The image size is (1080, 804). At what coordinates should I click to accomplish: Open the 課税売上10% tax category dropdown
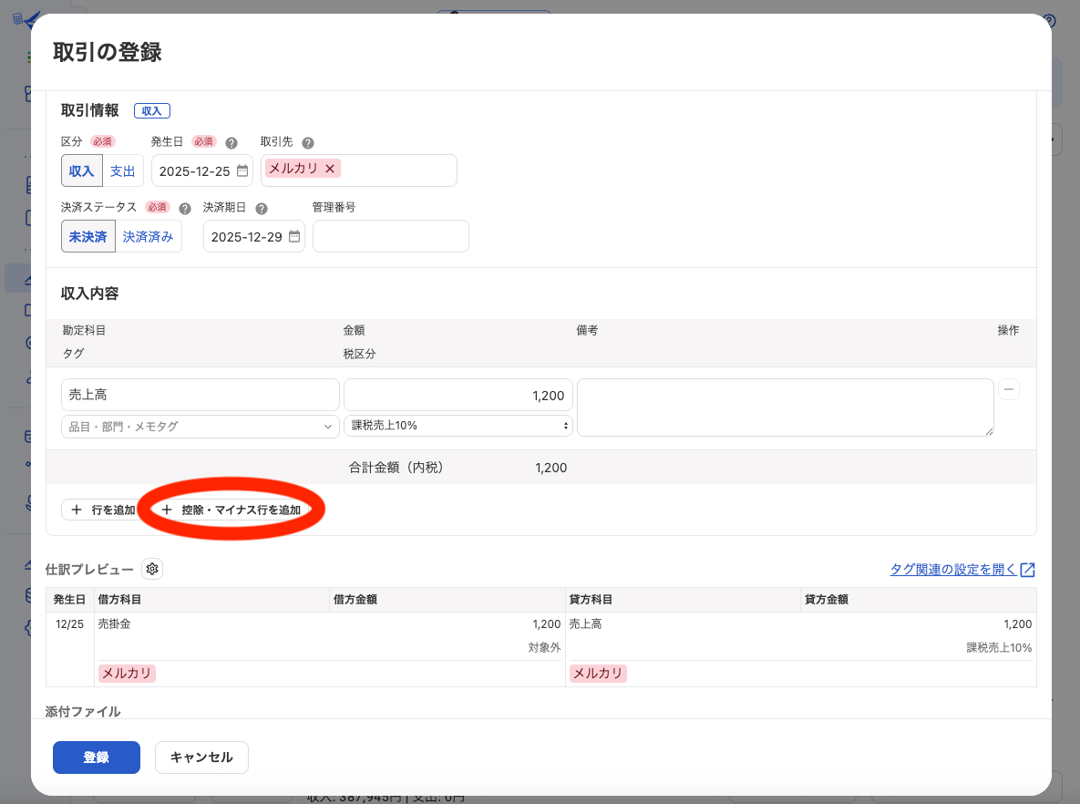pos(458,426)
